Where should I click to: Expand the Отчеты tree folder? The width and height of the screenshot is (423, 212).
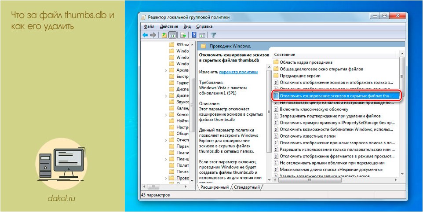166,140
